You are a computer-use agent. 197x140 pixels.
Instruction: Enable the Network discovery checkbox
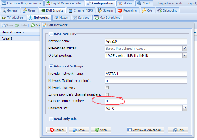[107, 88]
